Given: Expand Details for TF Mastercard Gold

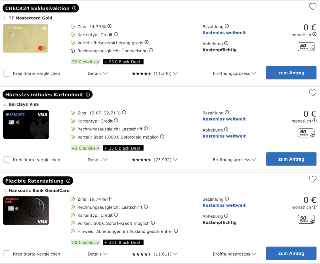Looking at the screenshot, I should point(97,73).
